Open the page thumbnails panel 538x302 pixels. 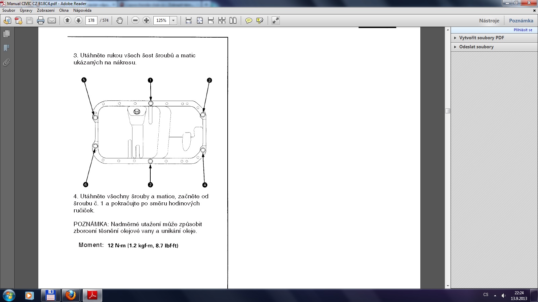(6, 34)
